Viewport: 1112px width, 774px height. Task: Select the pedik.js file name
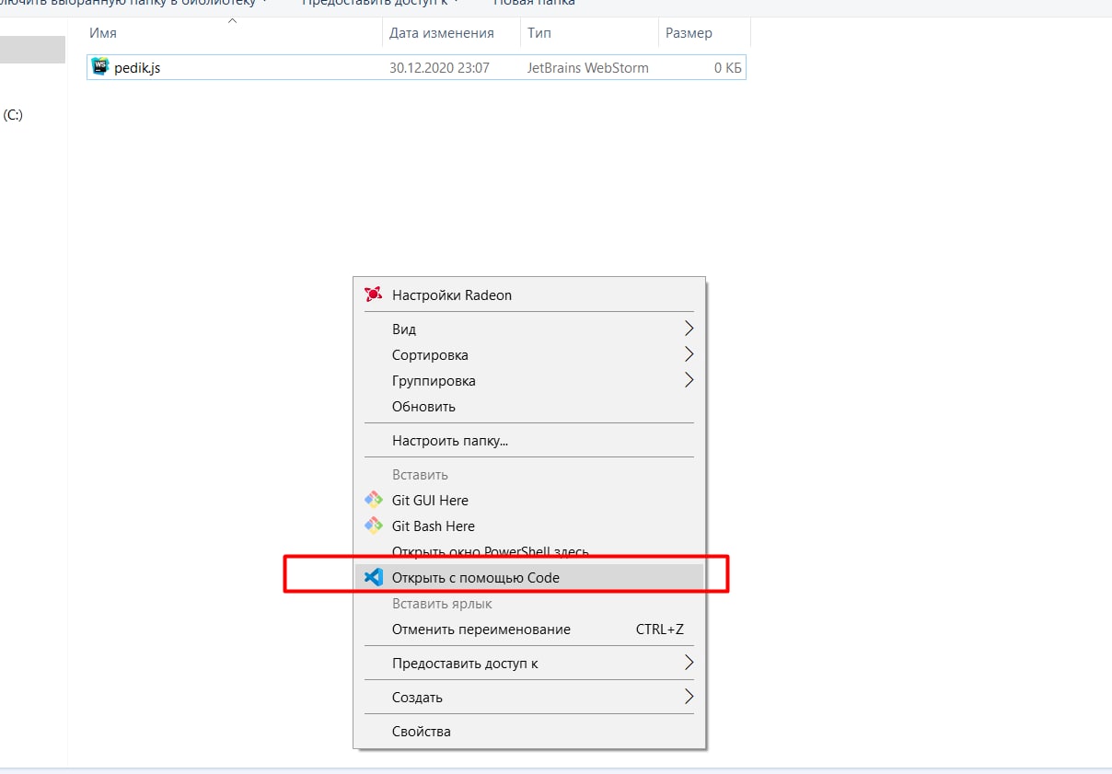[x=137, y=67]
